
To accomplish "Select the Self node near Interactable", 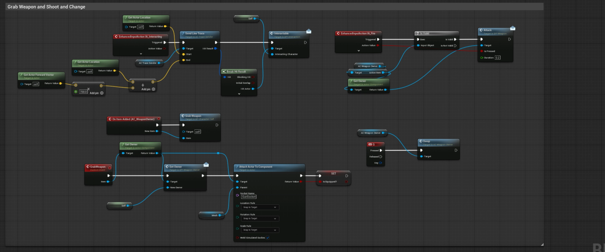I will click(x=246, y=19).
